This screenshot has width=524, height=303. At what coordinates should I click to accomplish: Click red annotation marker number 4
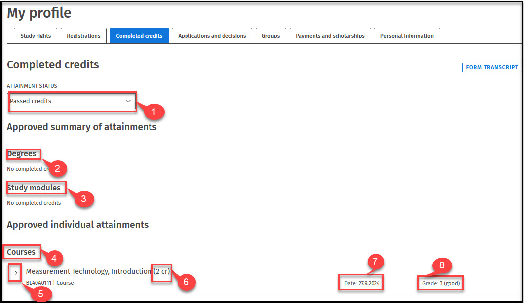click(x=54, y=257)
